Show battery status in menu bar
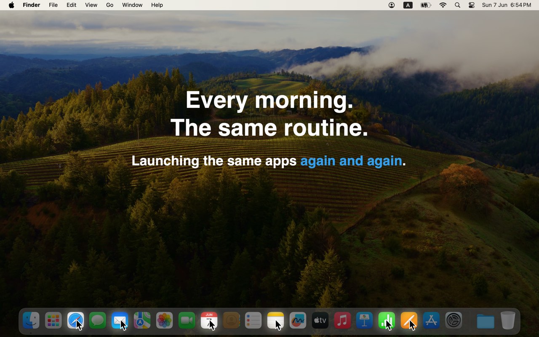The width and height of the screenshot is (539, 337). click(x=426, y=5)
